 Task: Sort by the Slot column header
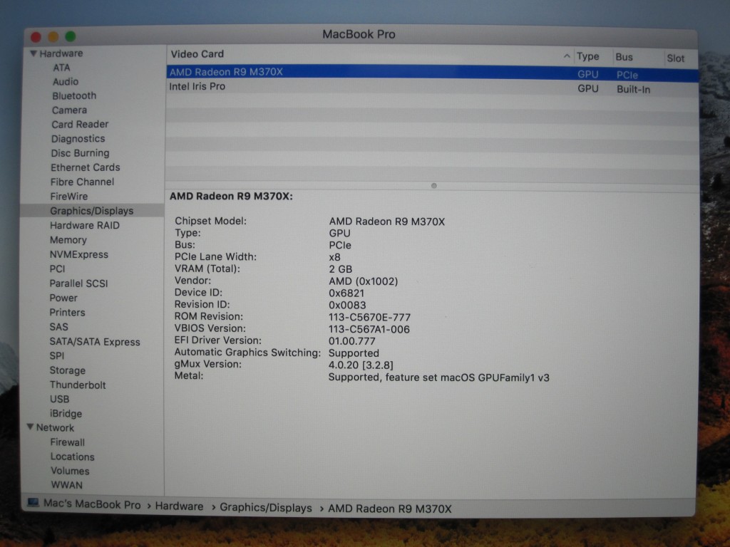coord(676,58)
